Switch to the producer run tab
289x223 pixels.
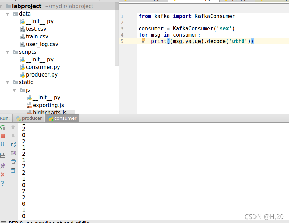pos(29,118)
